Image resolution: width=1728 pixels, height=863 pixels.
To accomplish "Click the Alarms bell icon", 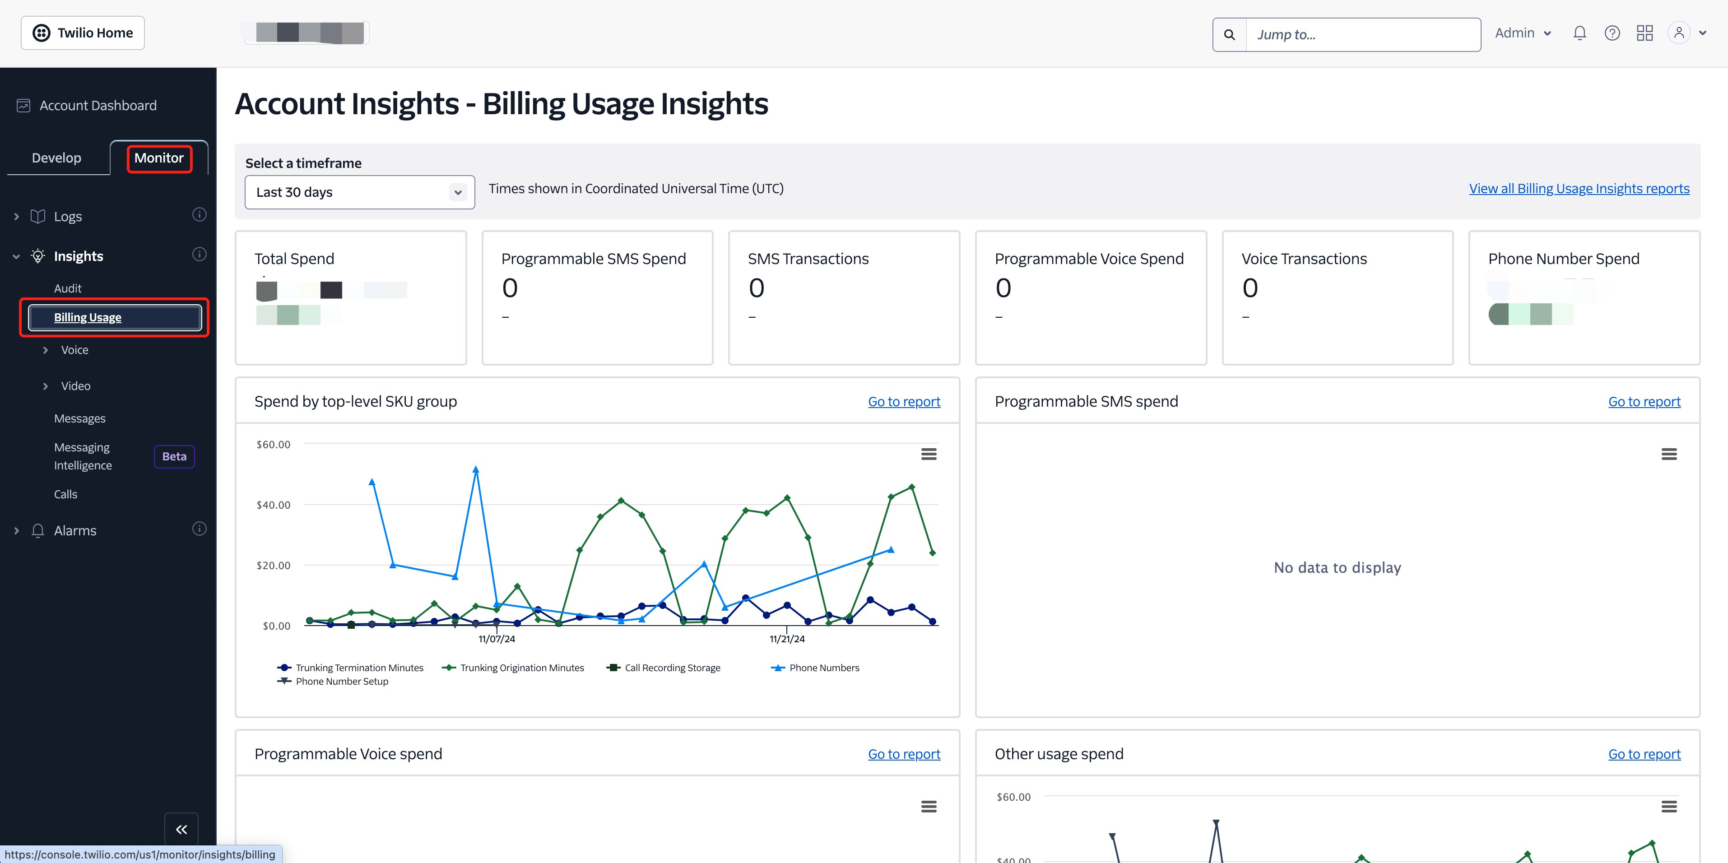I will coord(37,530).
